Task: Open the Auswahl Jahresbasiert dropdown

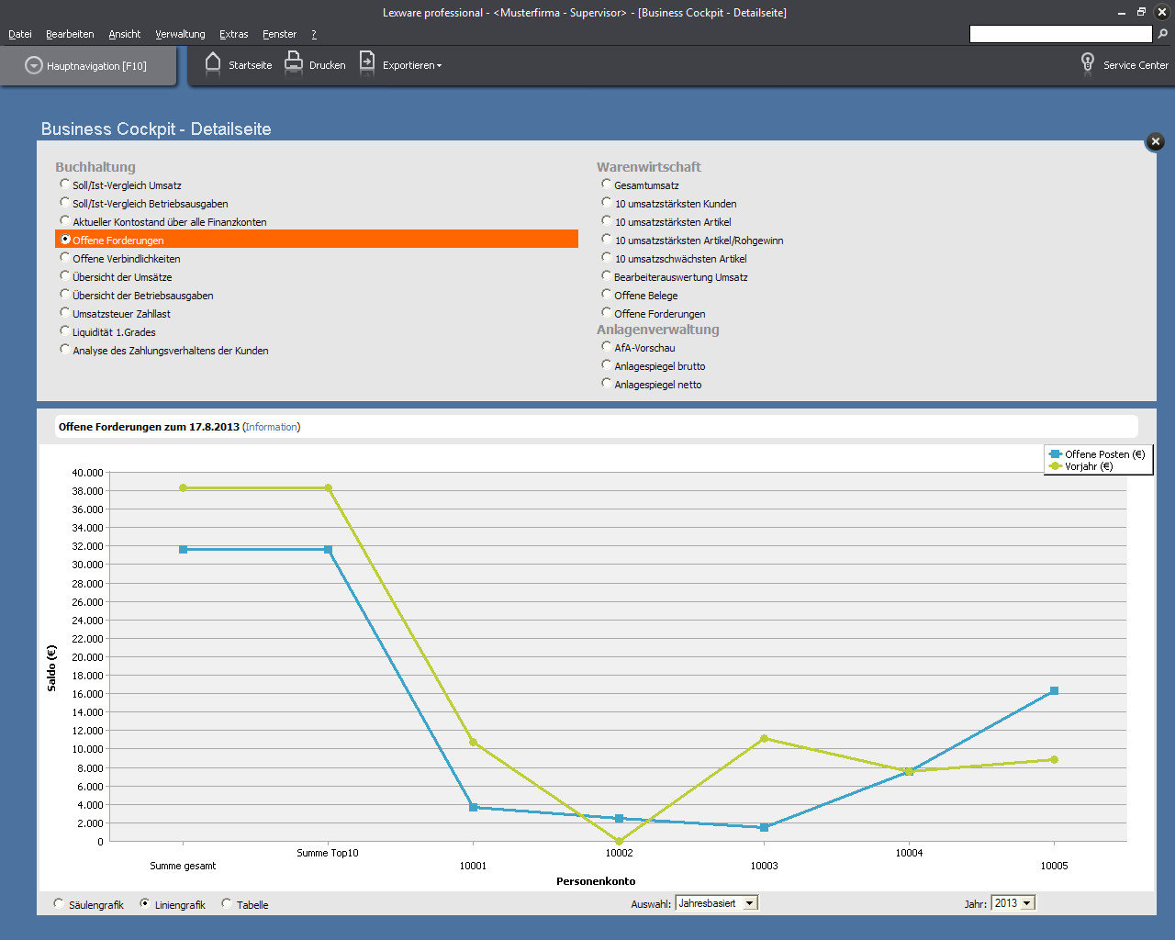Action: pyautogui.click(x=749, y=903)
